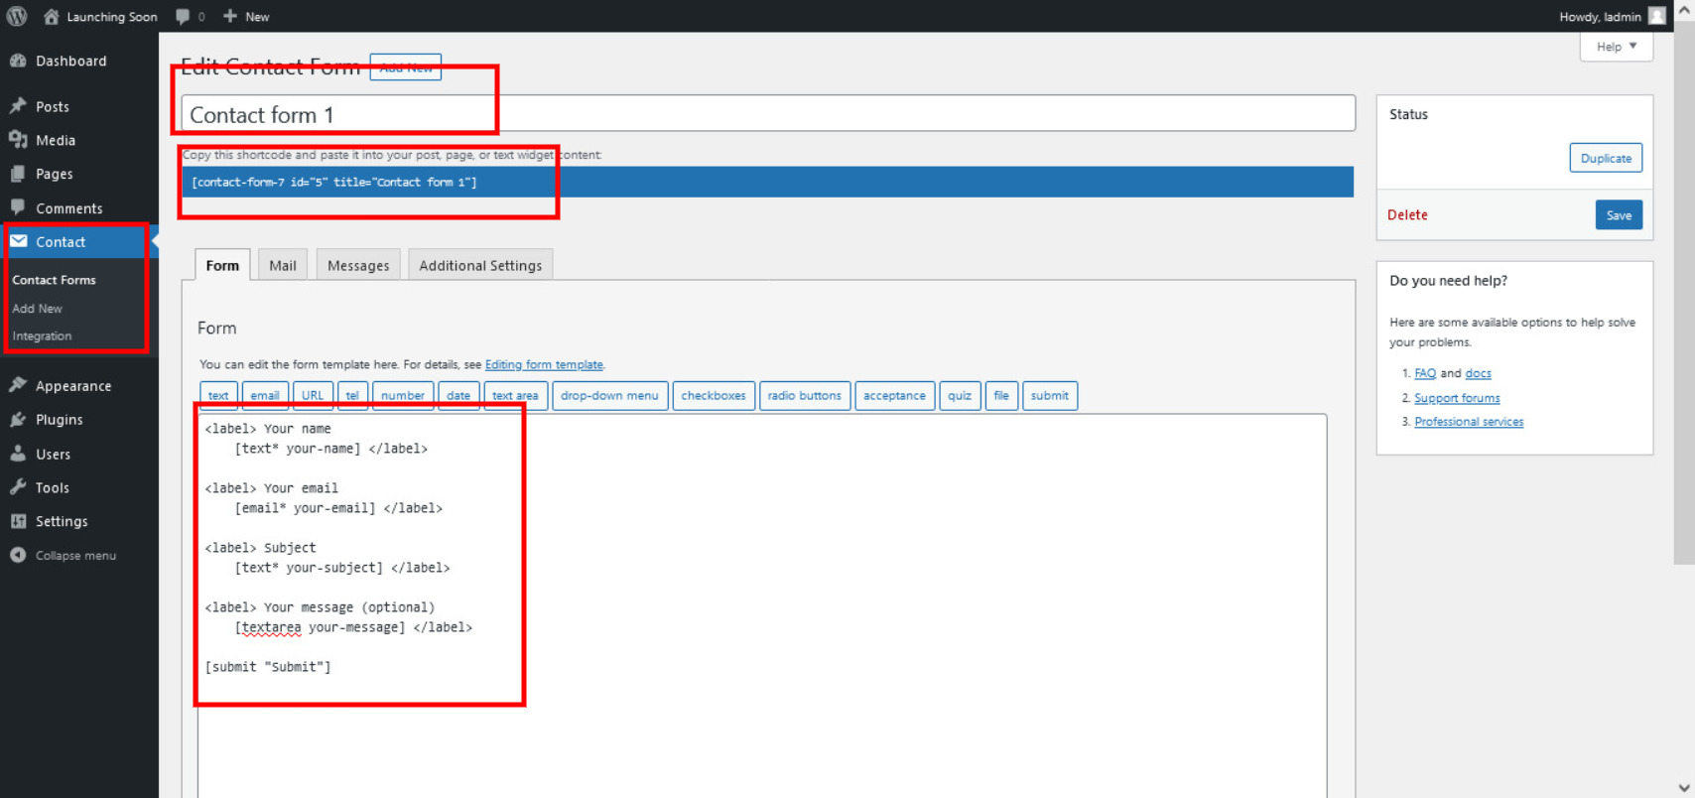Click the Tools wrench icon
This screenshot has height=798, width=1695.
pyautogui.click(x=18, y=487)
